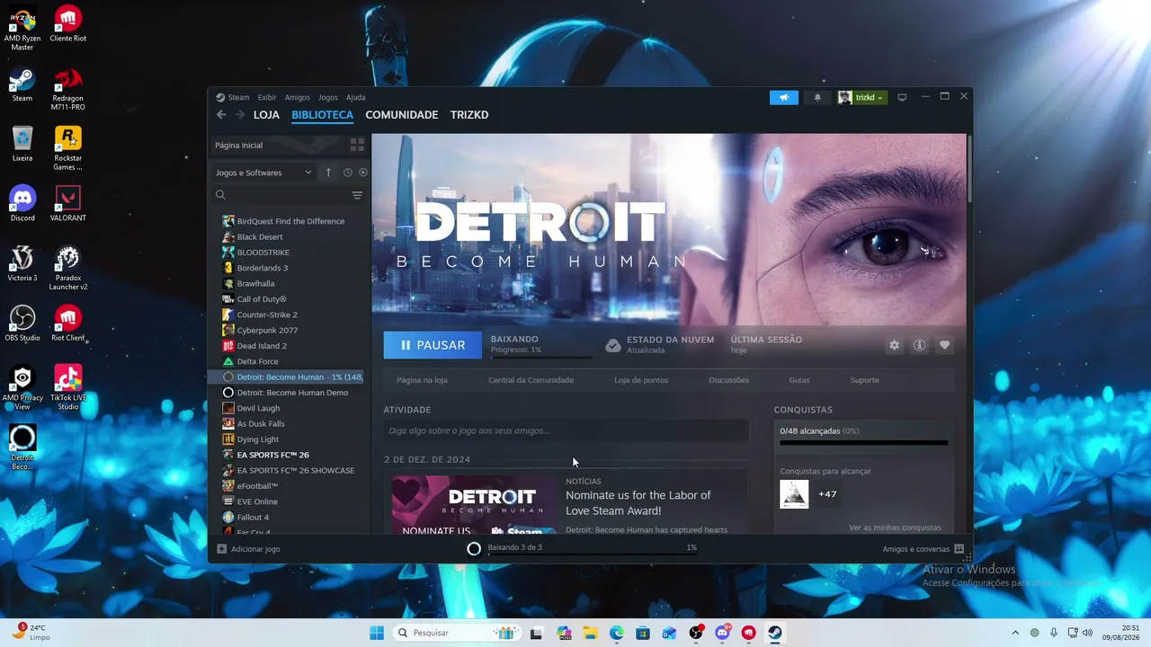Screen dimensions: 1151x647
Task: Sort library by the up arrow button
Action: 328,173
